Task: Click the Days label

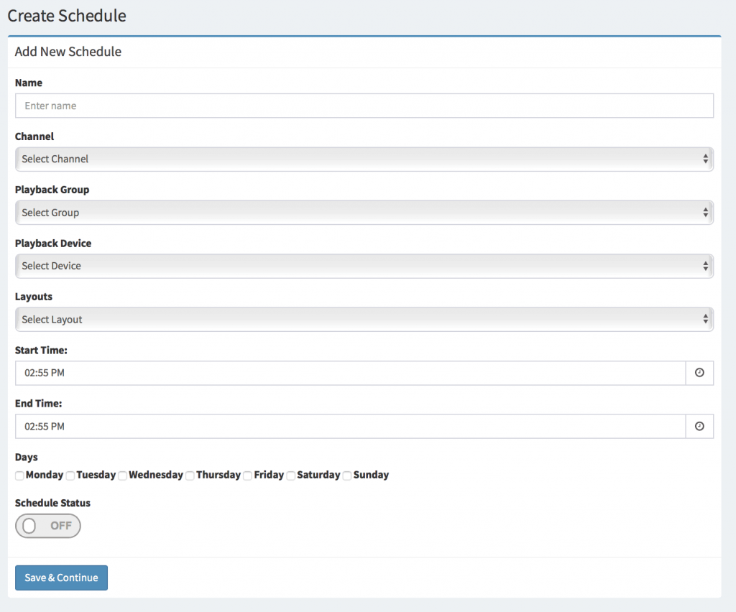Action: click(x=27, y=458)
